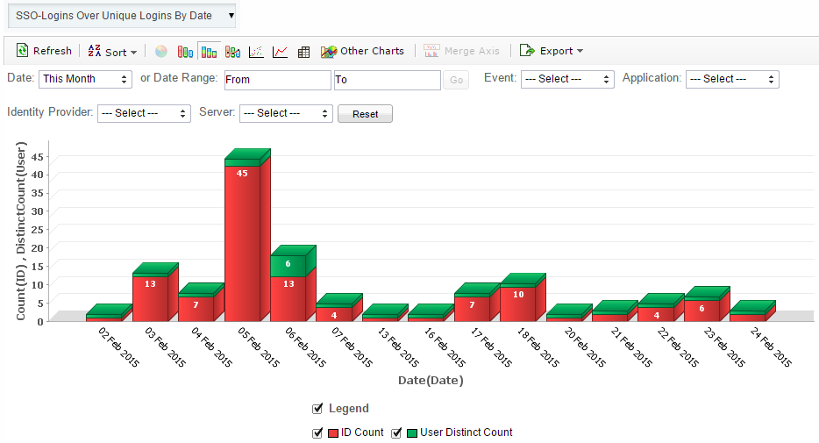Toggle the ID Count checkbox
The height and width of the screenshot is (443, 819).
[317, 432]
